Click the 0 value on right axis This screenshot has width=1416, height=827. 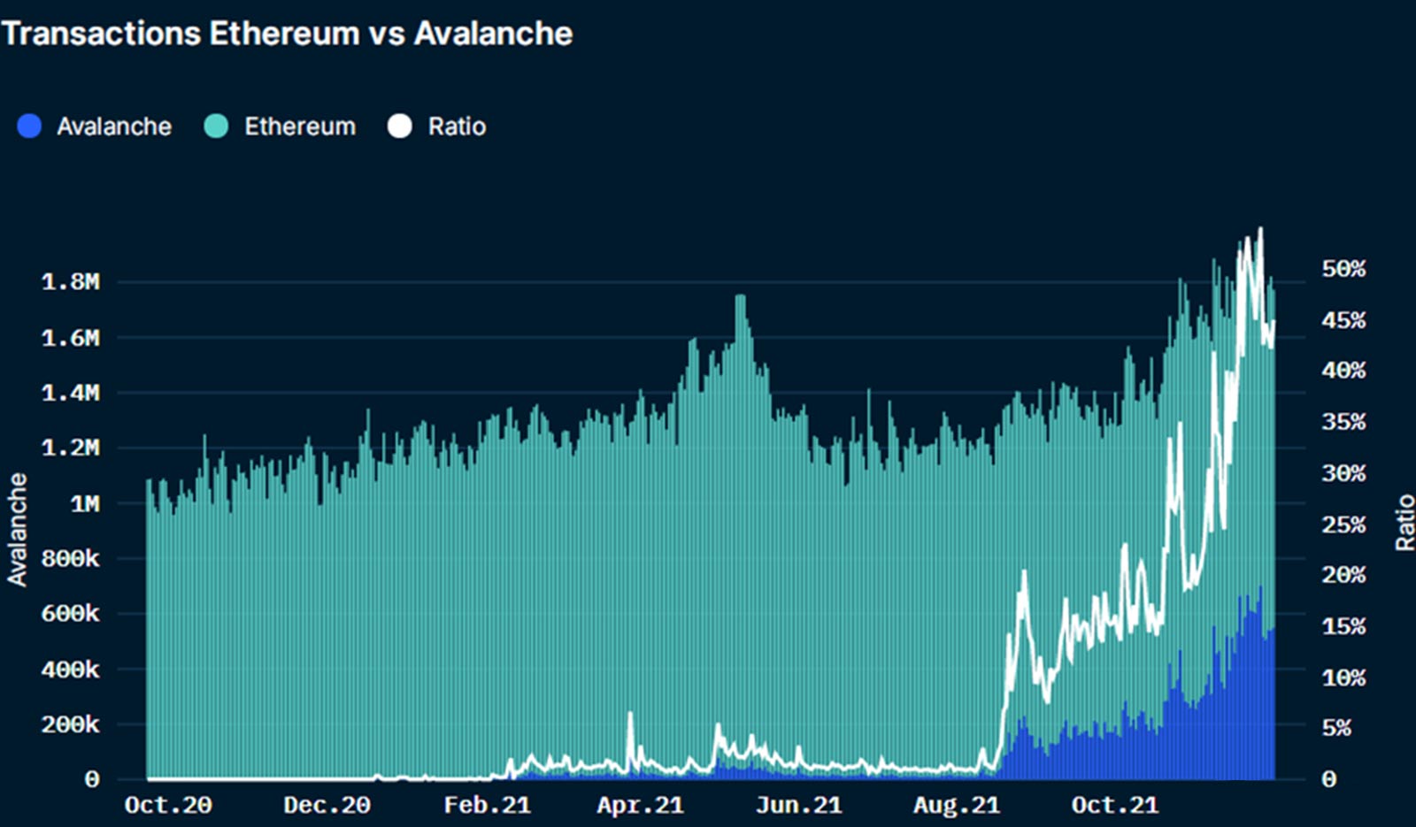pyautogui.click(x=1328, y=780)
